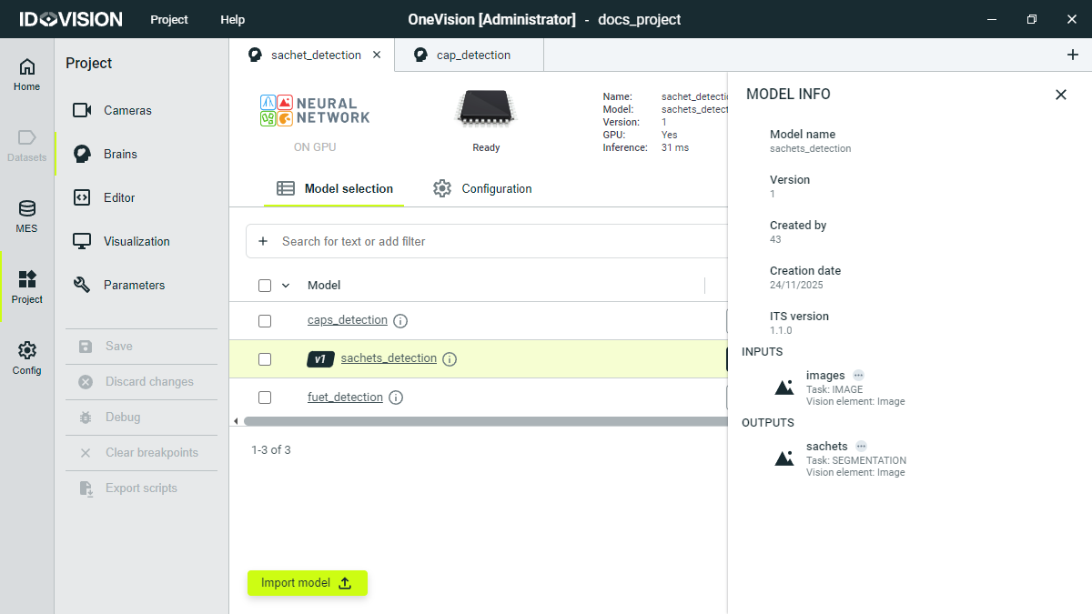Click info icon beside caps_detection
Screen dimensions: 1092x614
(400, 321)
